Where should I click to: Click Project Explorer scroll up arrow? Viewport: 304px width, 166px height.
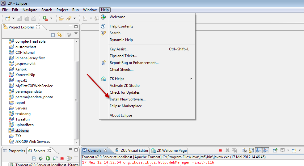point(76,41)
